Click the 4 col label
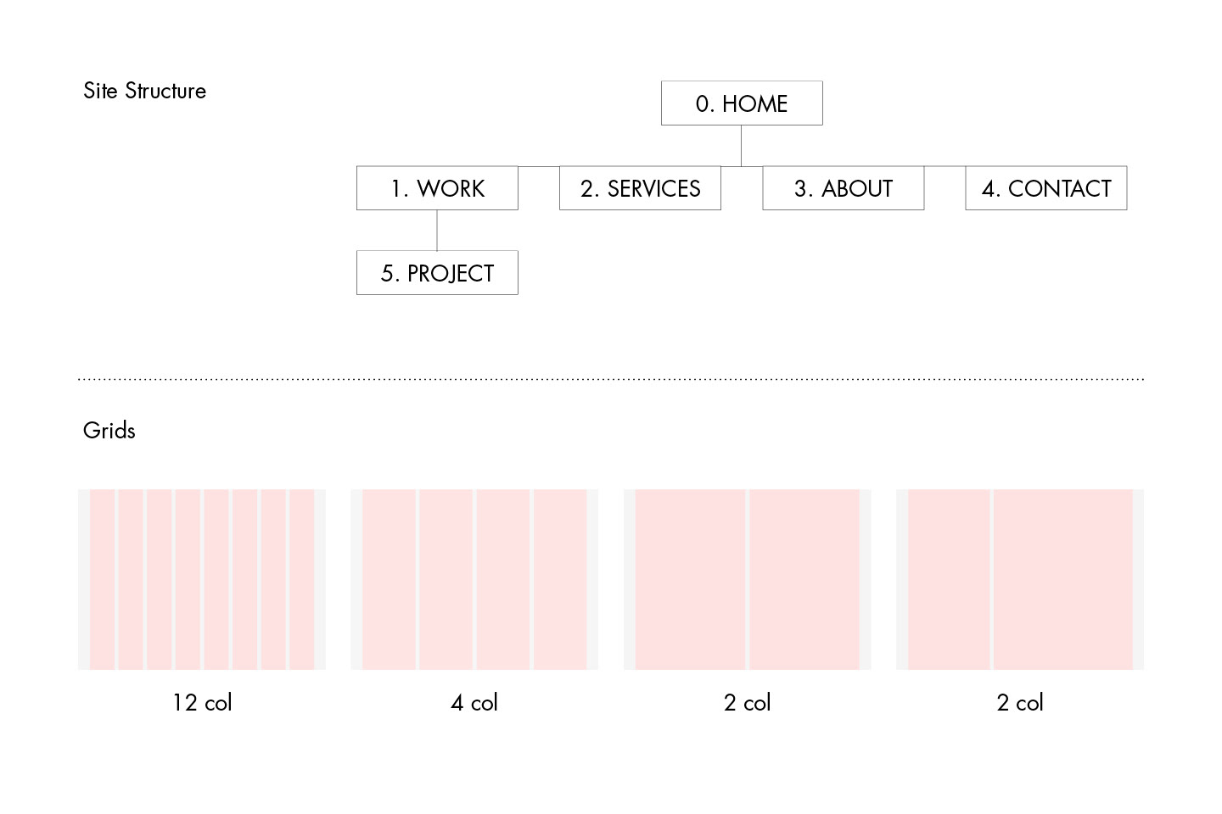 coord(474,703)
